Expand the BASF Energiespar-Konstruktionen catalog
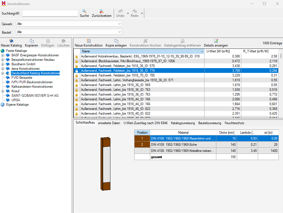 (3, 55)
